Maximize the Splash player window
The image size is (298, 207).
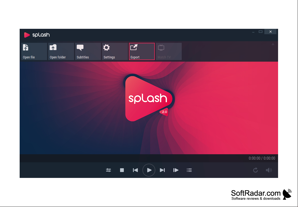point(261,32)
